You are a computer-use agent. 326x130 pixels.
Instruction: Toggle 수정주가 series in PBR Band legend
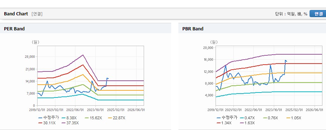pyautogui.click(x=227, y=118)
